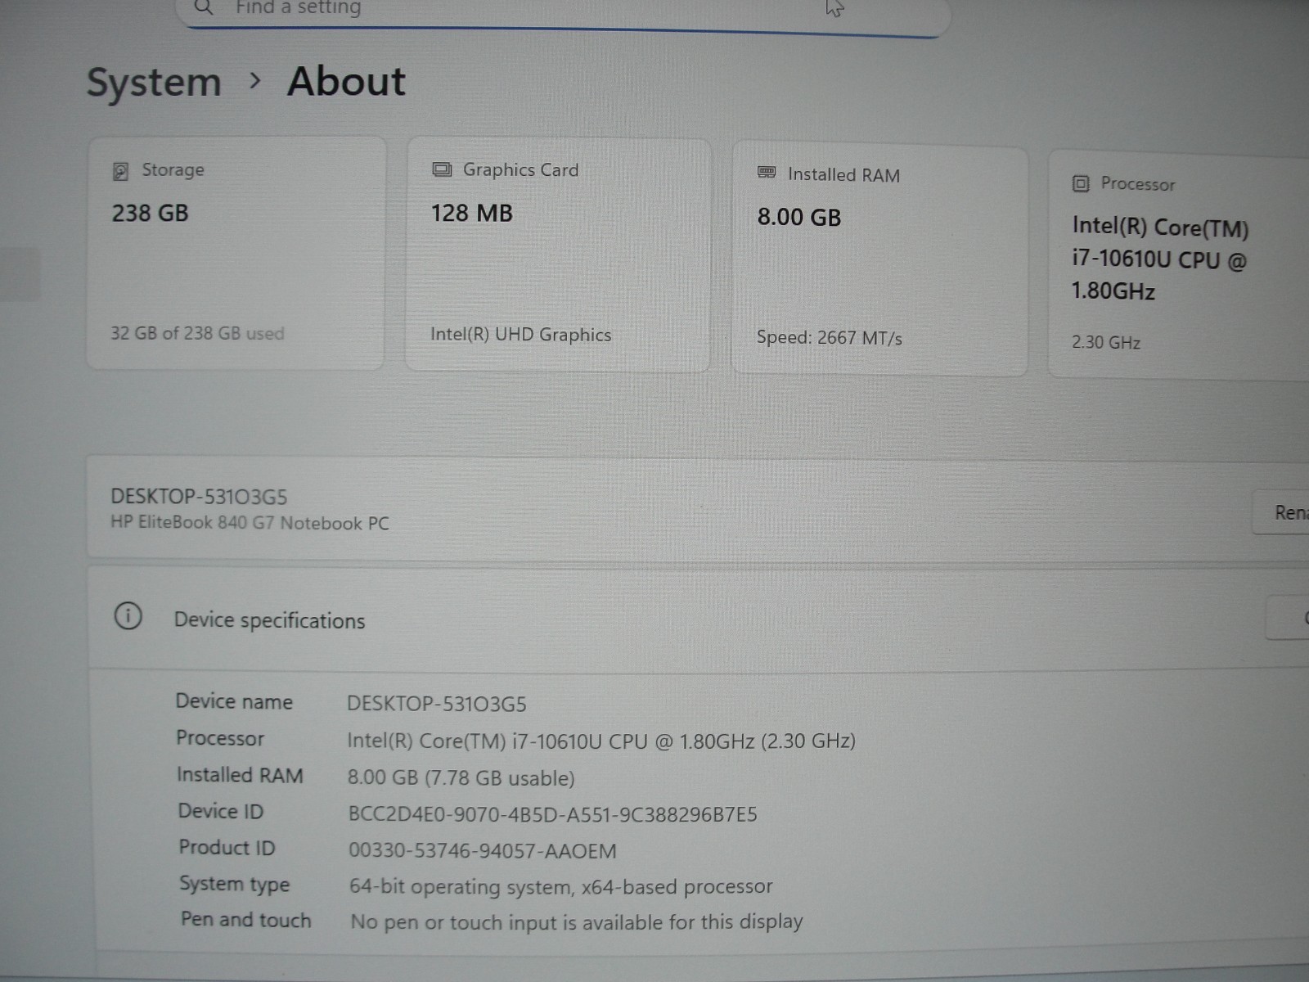Select Device ID value BCC2D4E0-9070-4B5D

pyautogui.click(x=553, y=814)
